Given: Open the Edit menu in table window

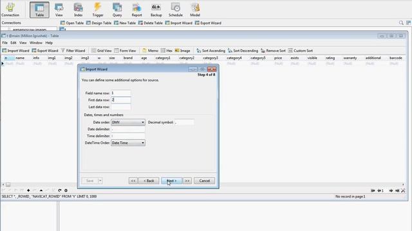Looking at the screenshot, I should [x=14, y=43].
